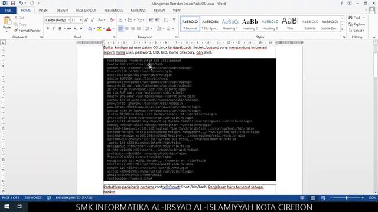The height and width of the screenshot is (212, 378).
Task: Apply the Heading 1 style
Action: (230, 24)
